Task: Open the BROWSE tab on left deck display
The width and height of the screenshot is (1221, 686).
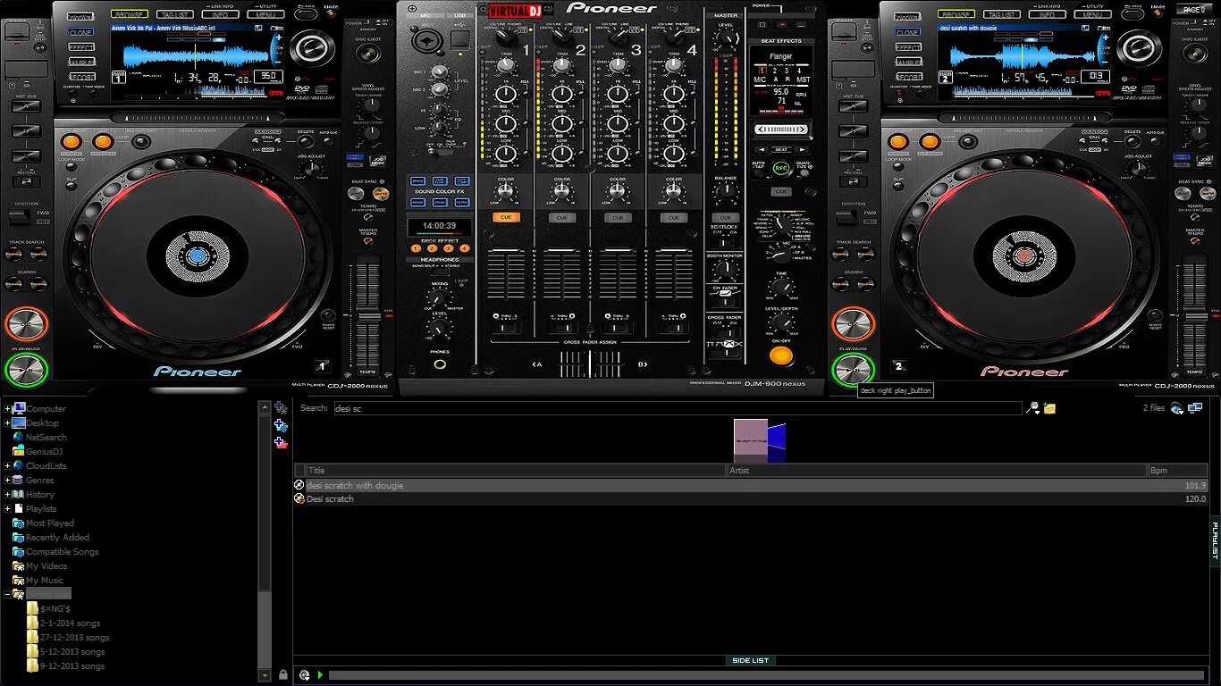Action: (x=131, y=14)
